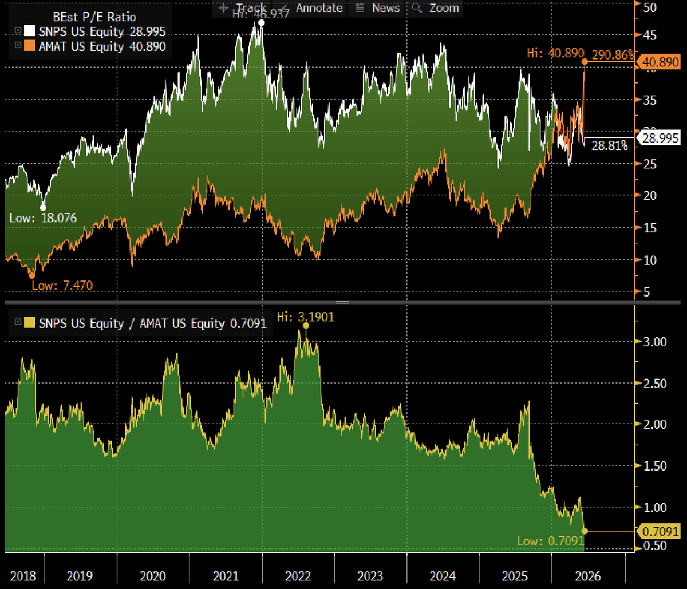Viewport: 687px width, 589px height.
Task: Select the Zoom magnifier tool
Action: tap(436, 8)
